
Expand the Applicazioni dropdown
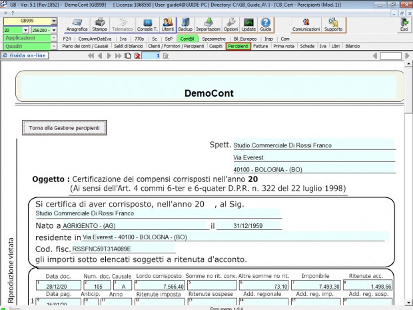(53, 38)
